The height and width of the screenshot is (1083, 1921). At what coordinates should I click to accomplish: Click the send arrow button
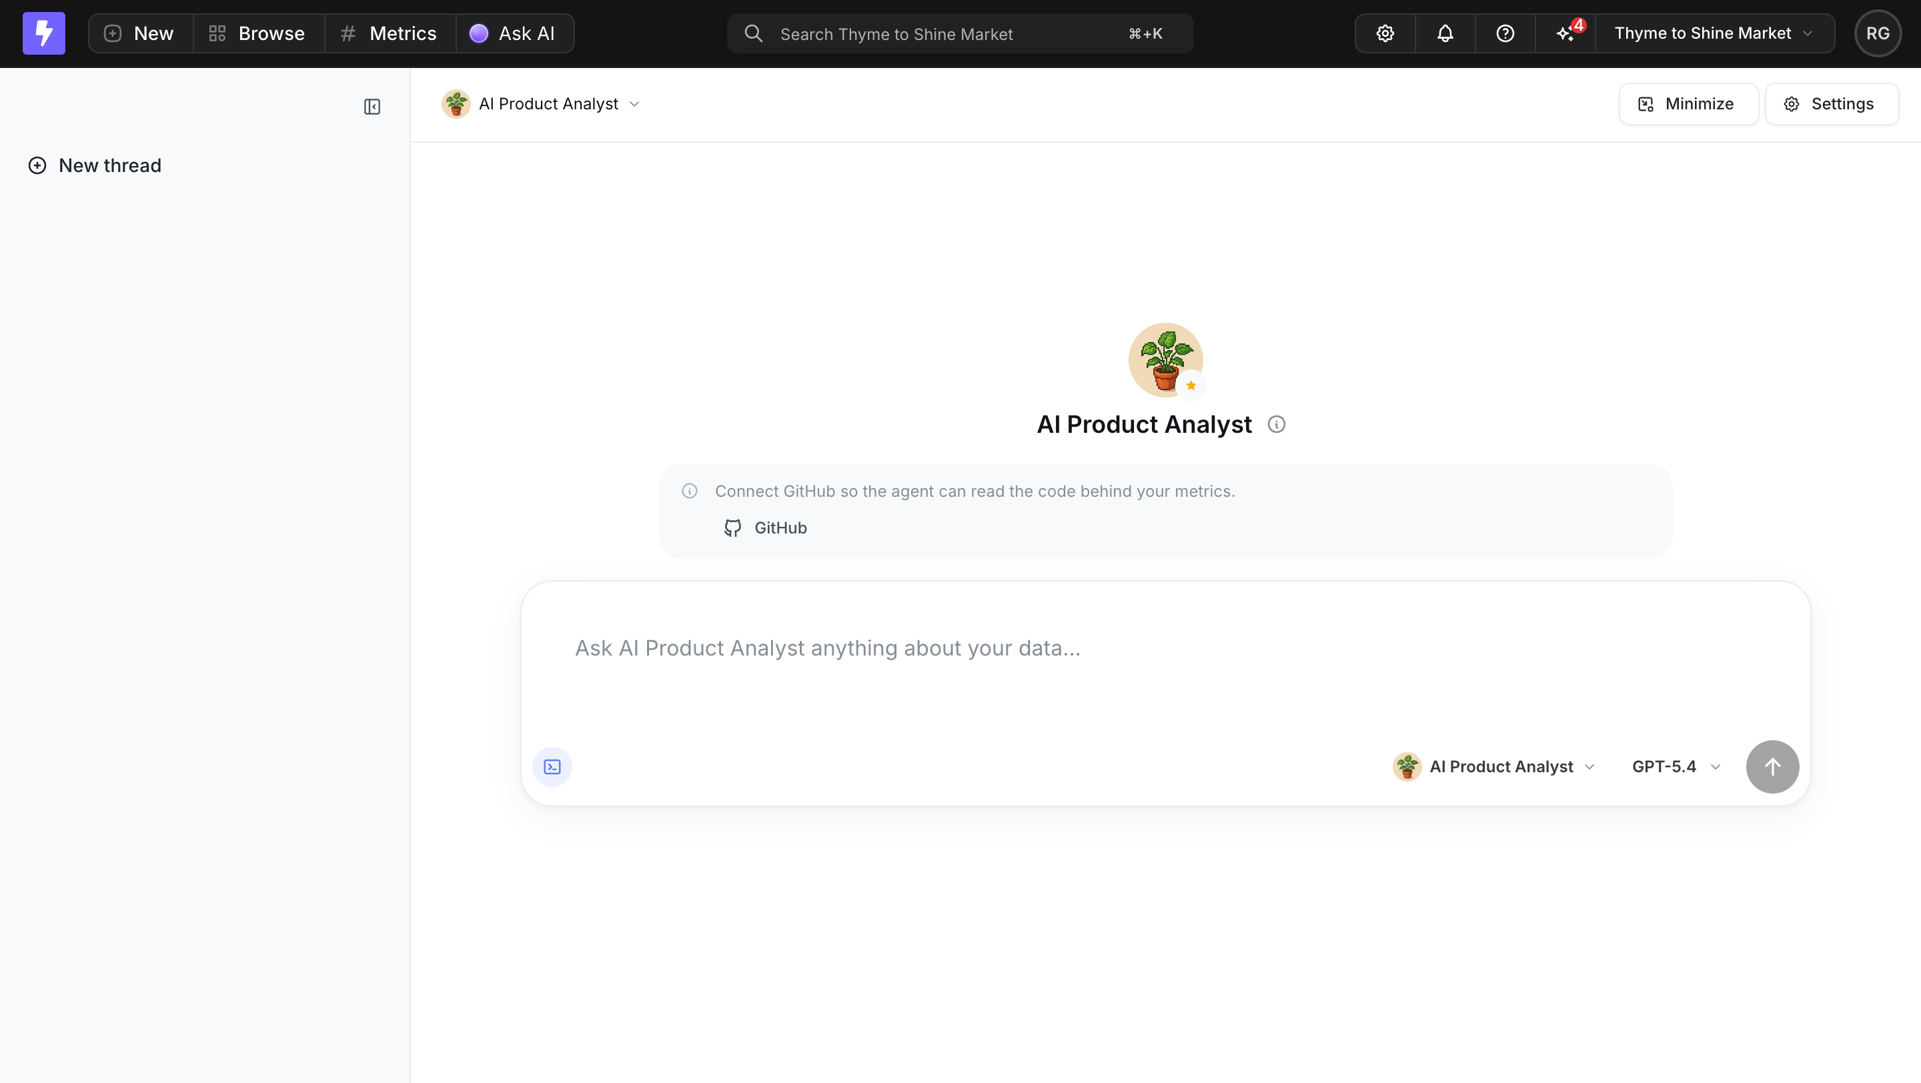pyautogui.click(x=1772, y=766)
